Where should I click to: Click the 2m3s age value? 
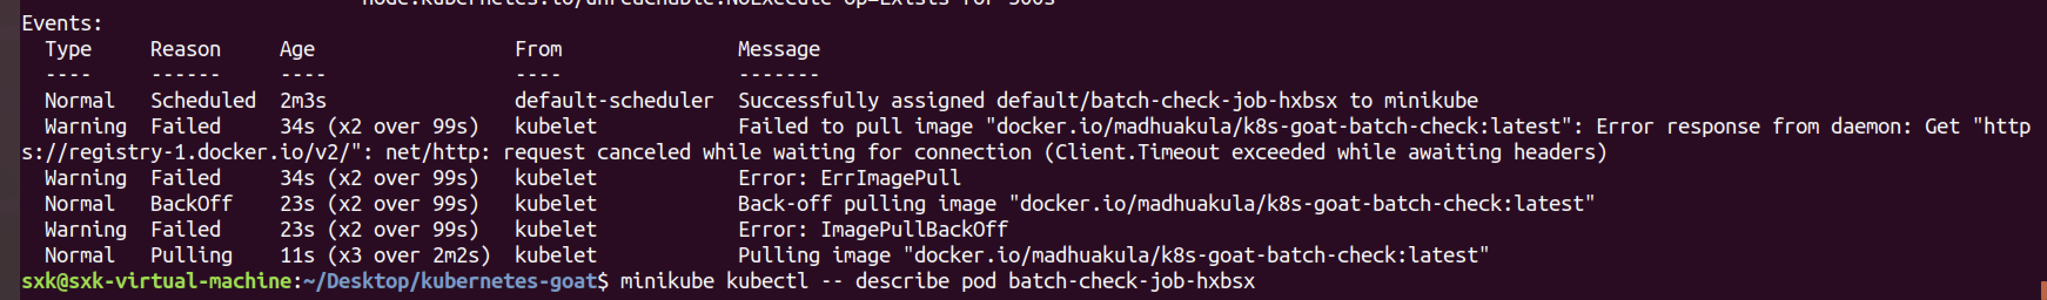pos(303,101)
